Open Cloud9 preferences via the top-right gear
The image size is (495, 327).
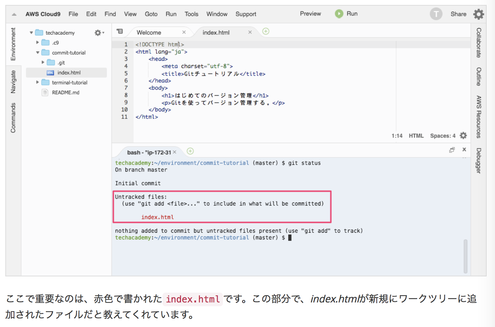tap(478, 14)
